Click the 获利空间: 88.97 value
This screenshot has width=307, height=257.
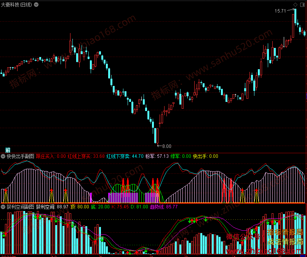[x=52, y=207]
